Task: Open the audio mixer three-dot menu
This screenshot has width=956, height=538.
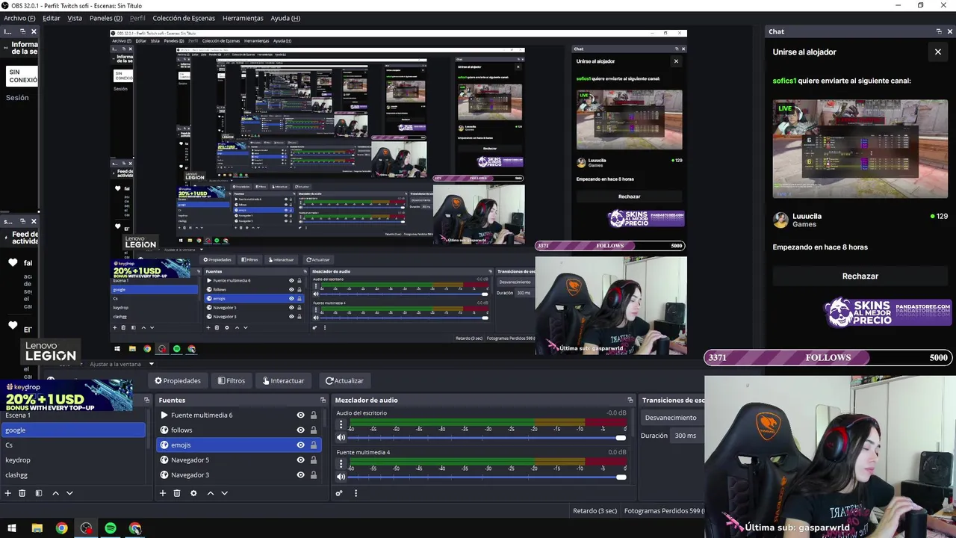Action: [356, 493]
